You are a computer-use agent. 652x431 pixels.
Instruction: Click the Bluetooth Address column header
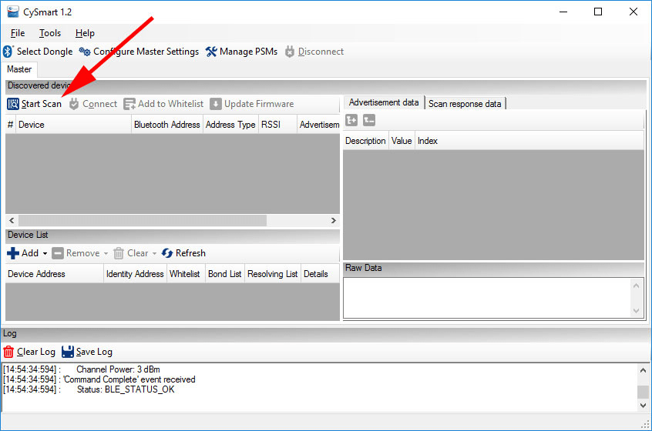pos(166,125)
